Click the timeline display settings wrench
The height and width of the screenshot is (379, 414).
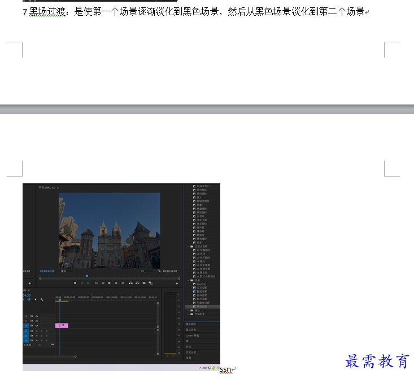(x=42, y=299)
